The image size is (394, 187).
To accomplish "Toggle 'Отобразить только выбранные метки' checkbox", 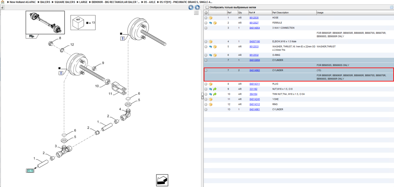I will (x=207, y=7).
